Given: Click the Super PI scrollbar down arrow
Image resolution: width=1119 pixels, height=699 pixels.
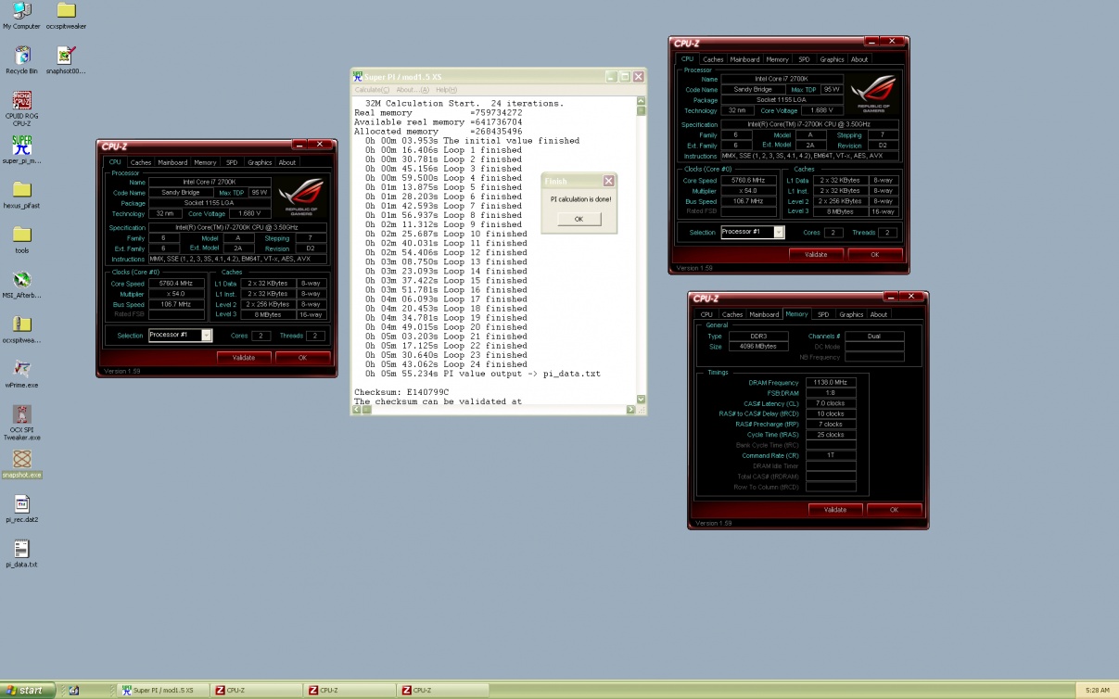Looking at the screenshot, I should [x=641, y=400].
